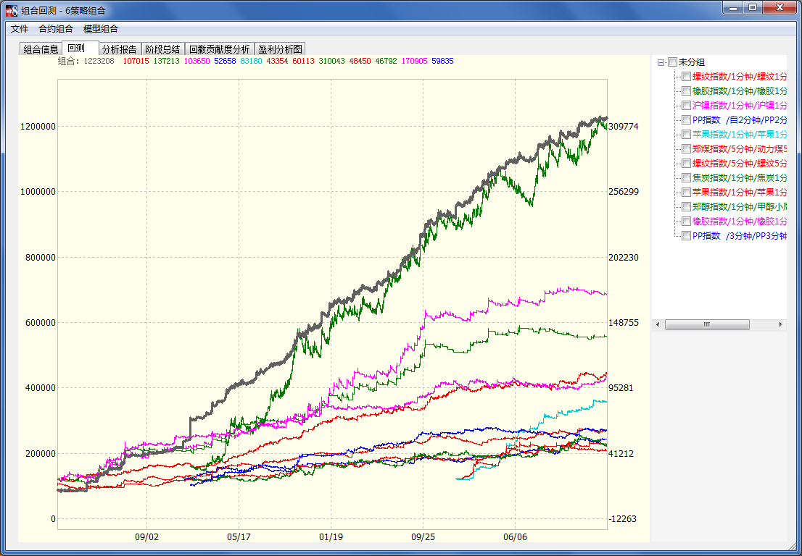The width and height of the screenshot is (802, 556).
Task: Click the right axis label 95281
Action: pyautogui.click(x=621, y=388)
